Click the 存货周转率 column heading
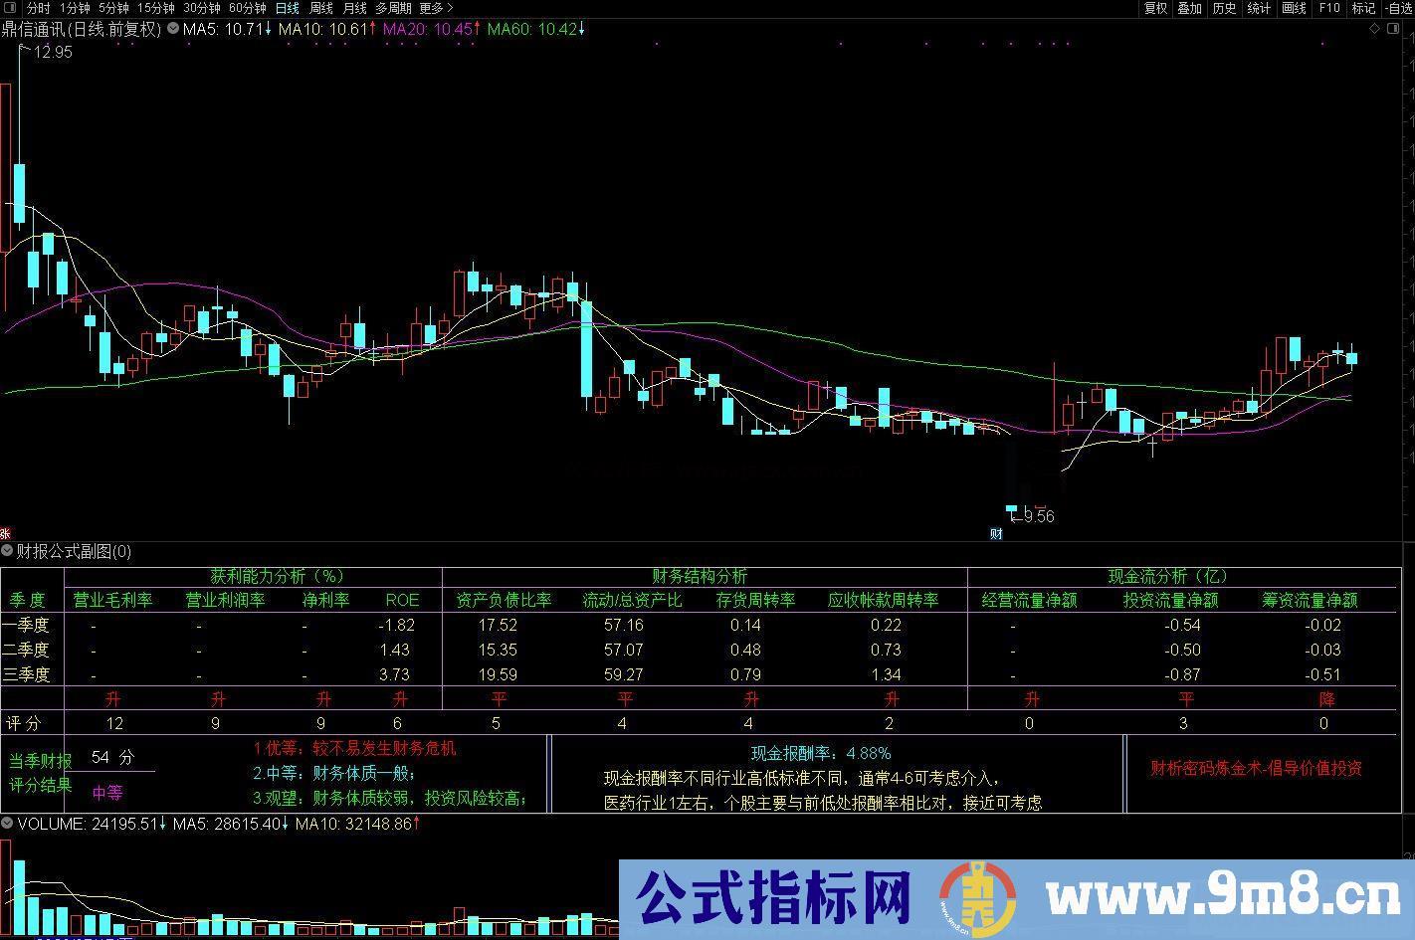The image size is (1415, 940). tap(755, 600)
